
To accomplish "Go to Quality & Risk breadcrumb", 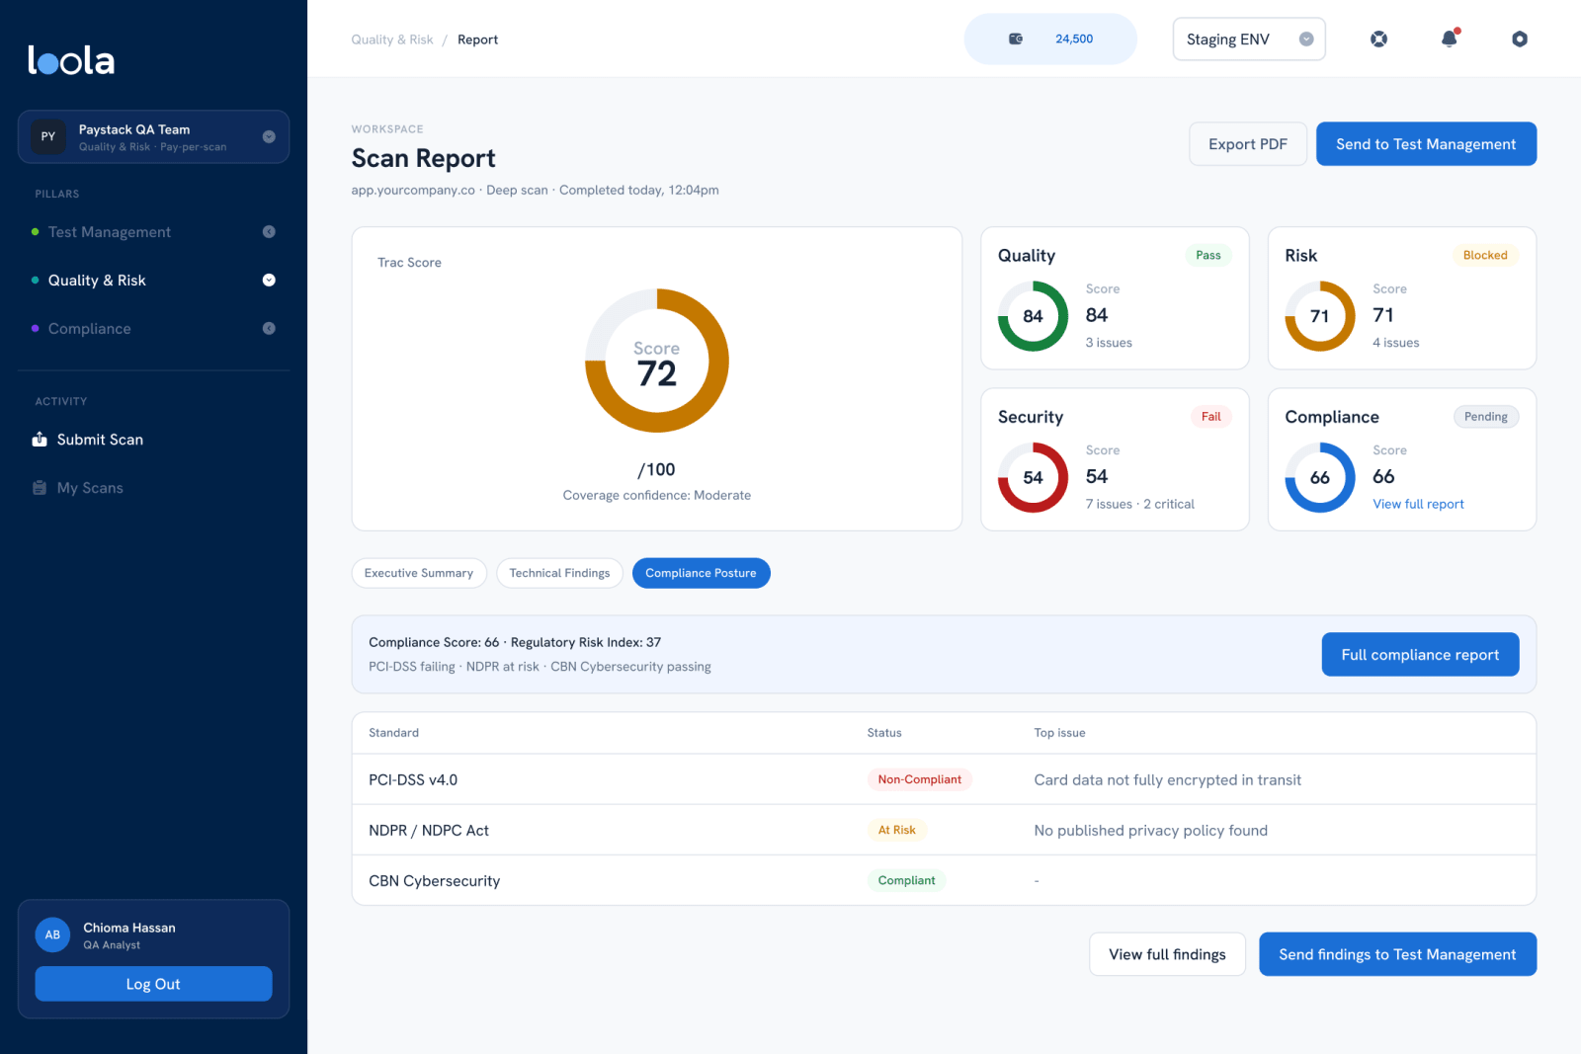I will [x=392, y=40].
